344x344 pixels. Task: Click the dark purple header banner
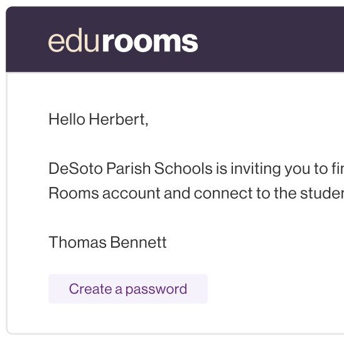coord(175,39)
